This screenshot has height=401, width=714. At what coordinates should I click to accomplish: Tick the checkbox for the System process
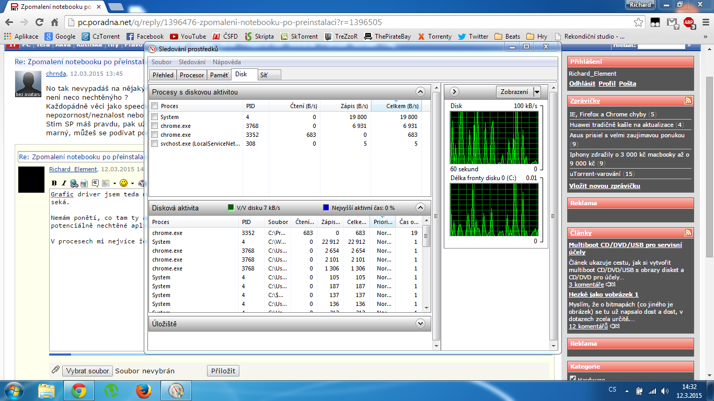coord(154,117)
